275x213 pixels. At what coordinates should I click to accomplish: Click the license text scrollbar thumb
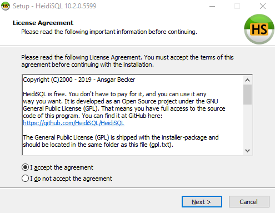click(247, 95)
